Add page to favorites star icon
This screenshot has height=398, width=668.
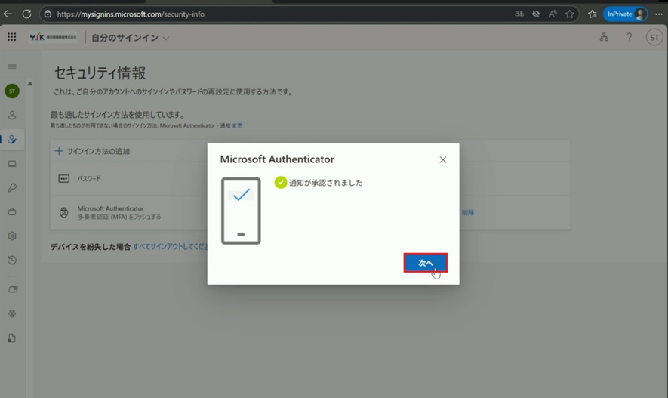click(570, 14)
